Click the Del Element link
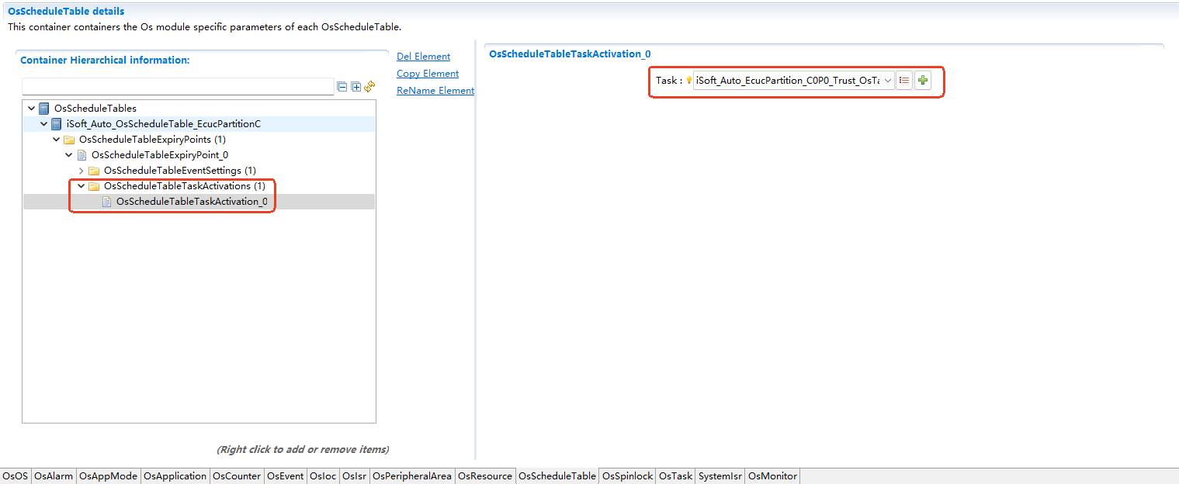 coord(423,57)
